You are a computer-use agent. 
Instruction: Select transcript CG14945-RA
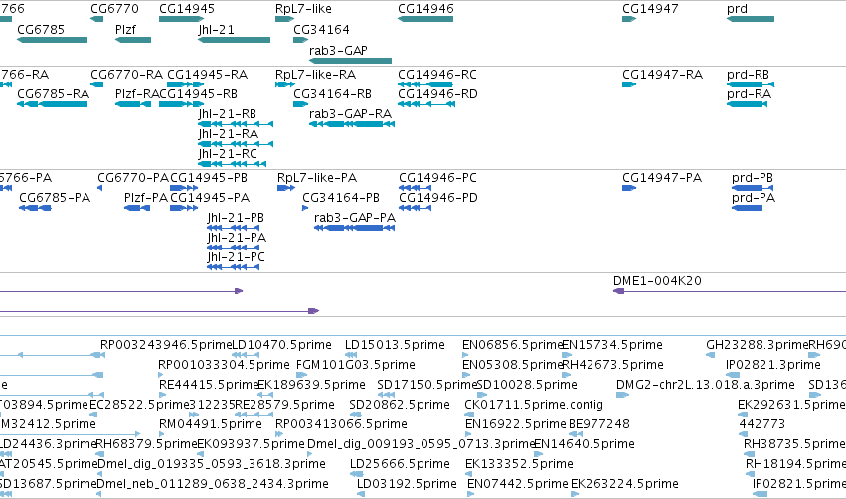click(x=207, y=75)
